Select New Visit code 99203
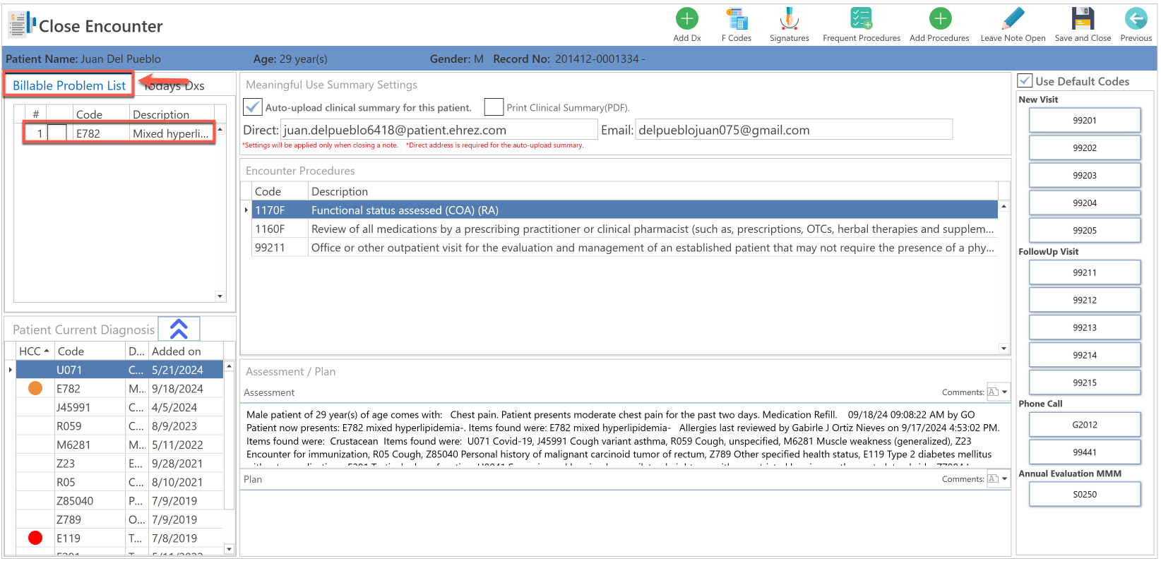 tap(1084, 175)
